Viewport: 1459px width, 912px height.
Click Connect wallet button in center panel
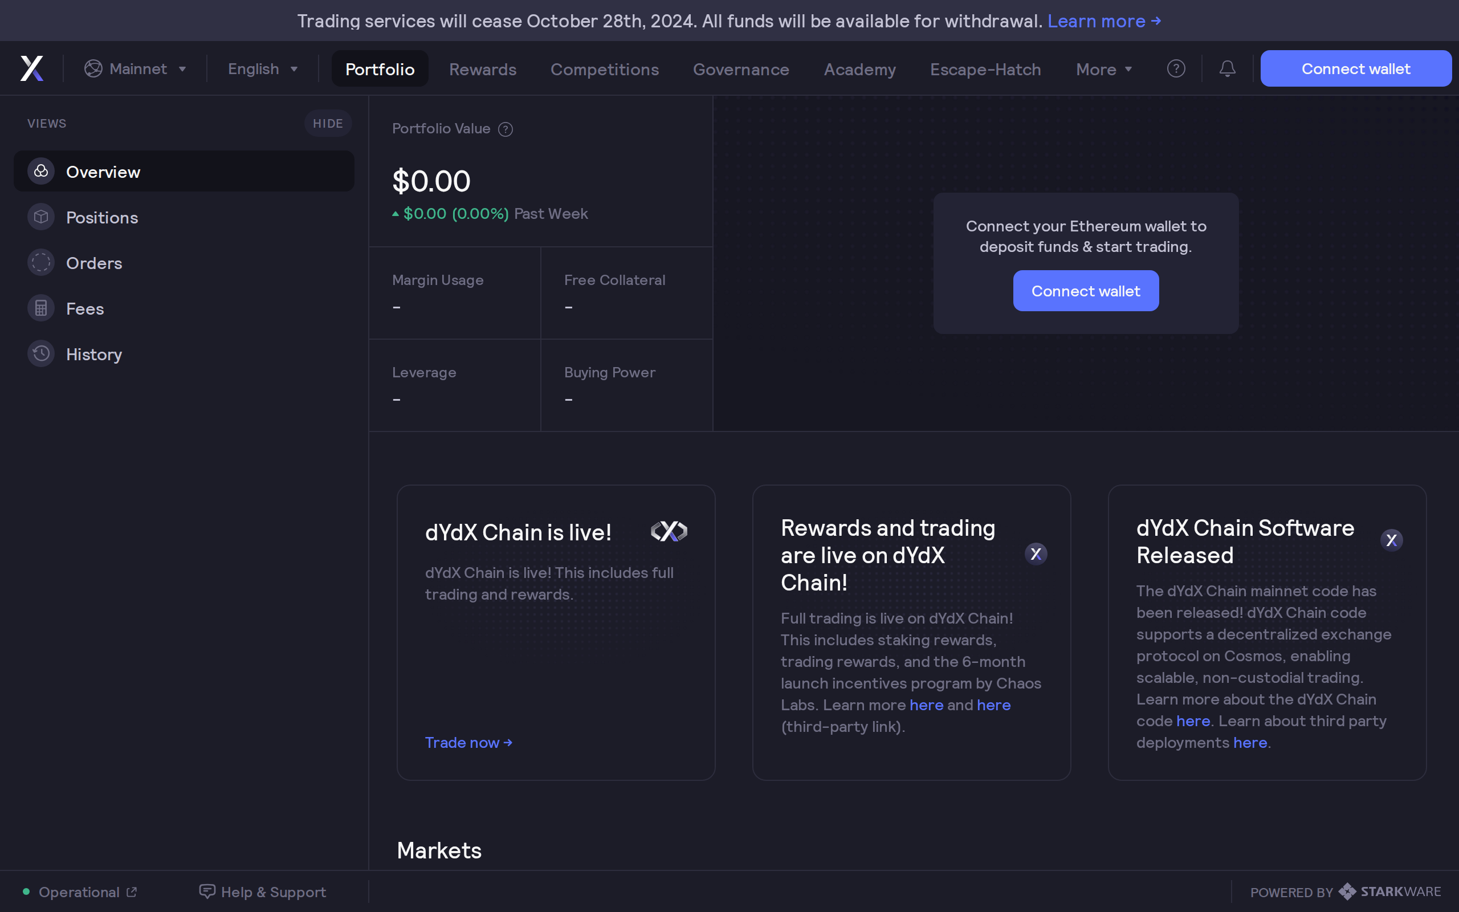(1086, 291)
